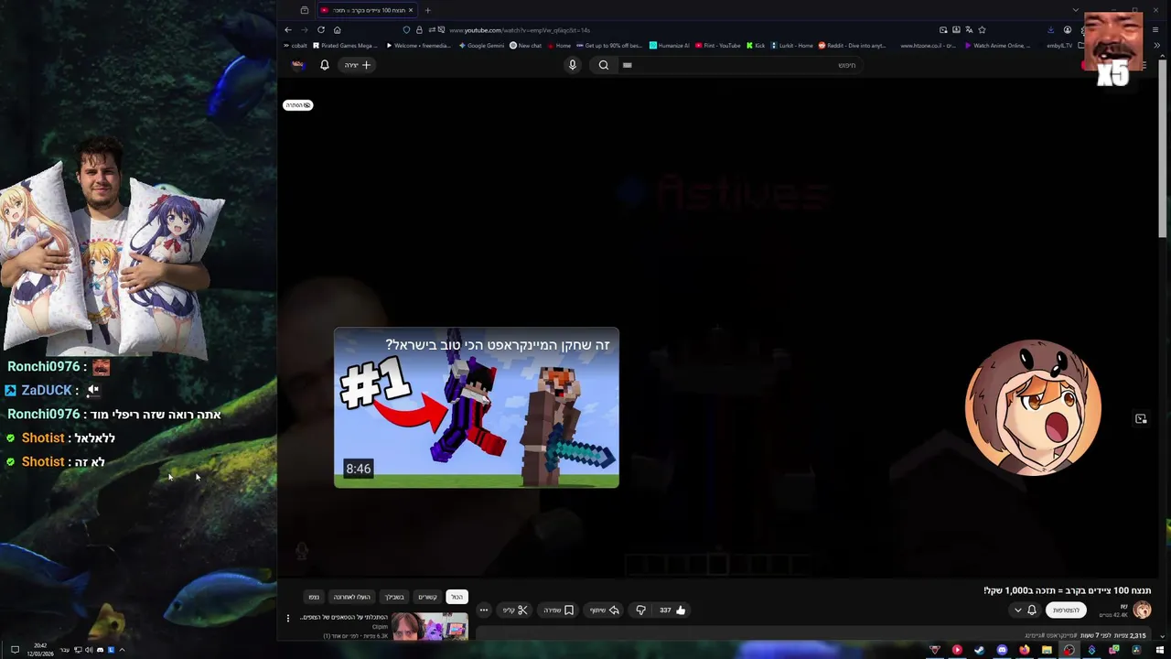Screen dimensions: 1171x659
Task: Like the video showing 337 likes
Action: (672, 610)
